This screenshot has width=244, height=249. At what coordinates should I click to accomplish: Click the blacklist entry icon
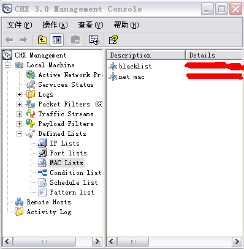point(113,66)
